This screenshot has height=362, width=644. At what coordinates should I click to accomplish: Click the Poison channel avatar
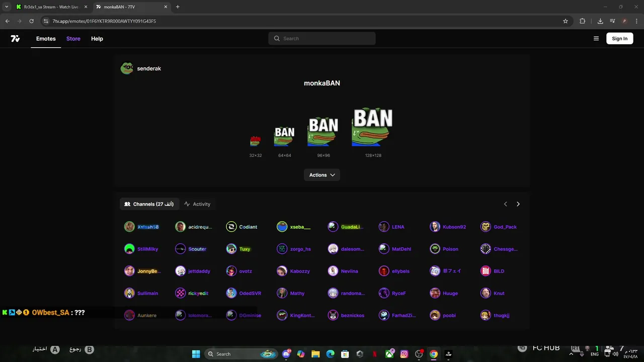pyautogui.click(x=435, y=249)
